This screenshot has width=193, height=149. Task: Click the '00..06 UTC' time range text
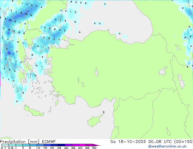pyautogui.click(x=160, y=142)
